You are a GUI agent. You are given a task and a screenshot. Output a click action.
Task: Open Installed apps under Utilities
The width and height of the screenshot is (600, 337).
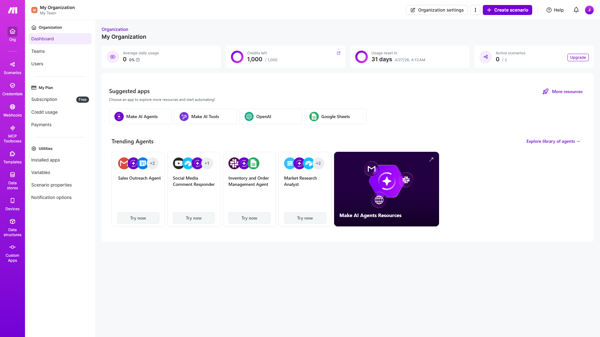coord(60,160)
